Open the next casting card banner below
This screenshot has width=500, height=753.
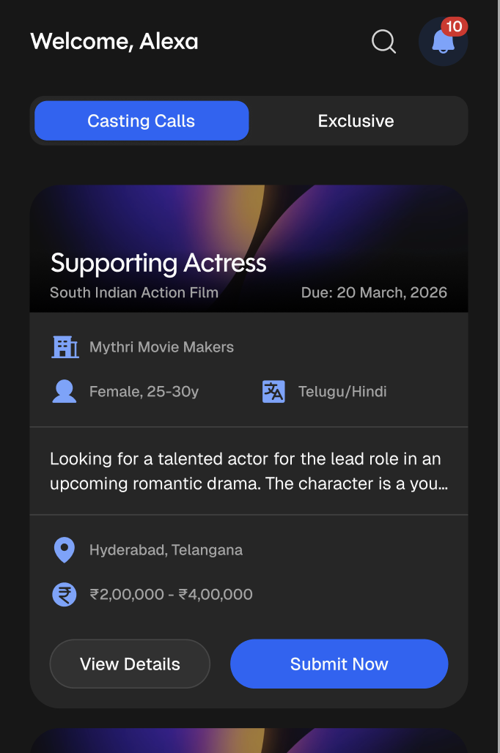click(x=249, y=741)
